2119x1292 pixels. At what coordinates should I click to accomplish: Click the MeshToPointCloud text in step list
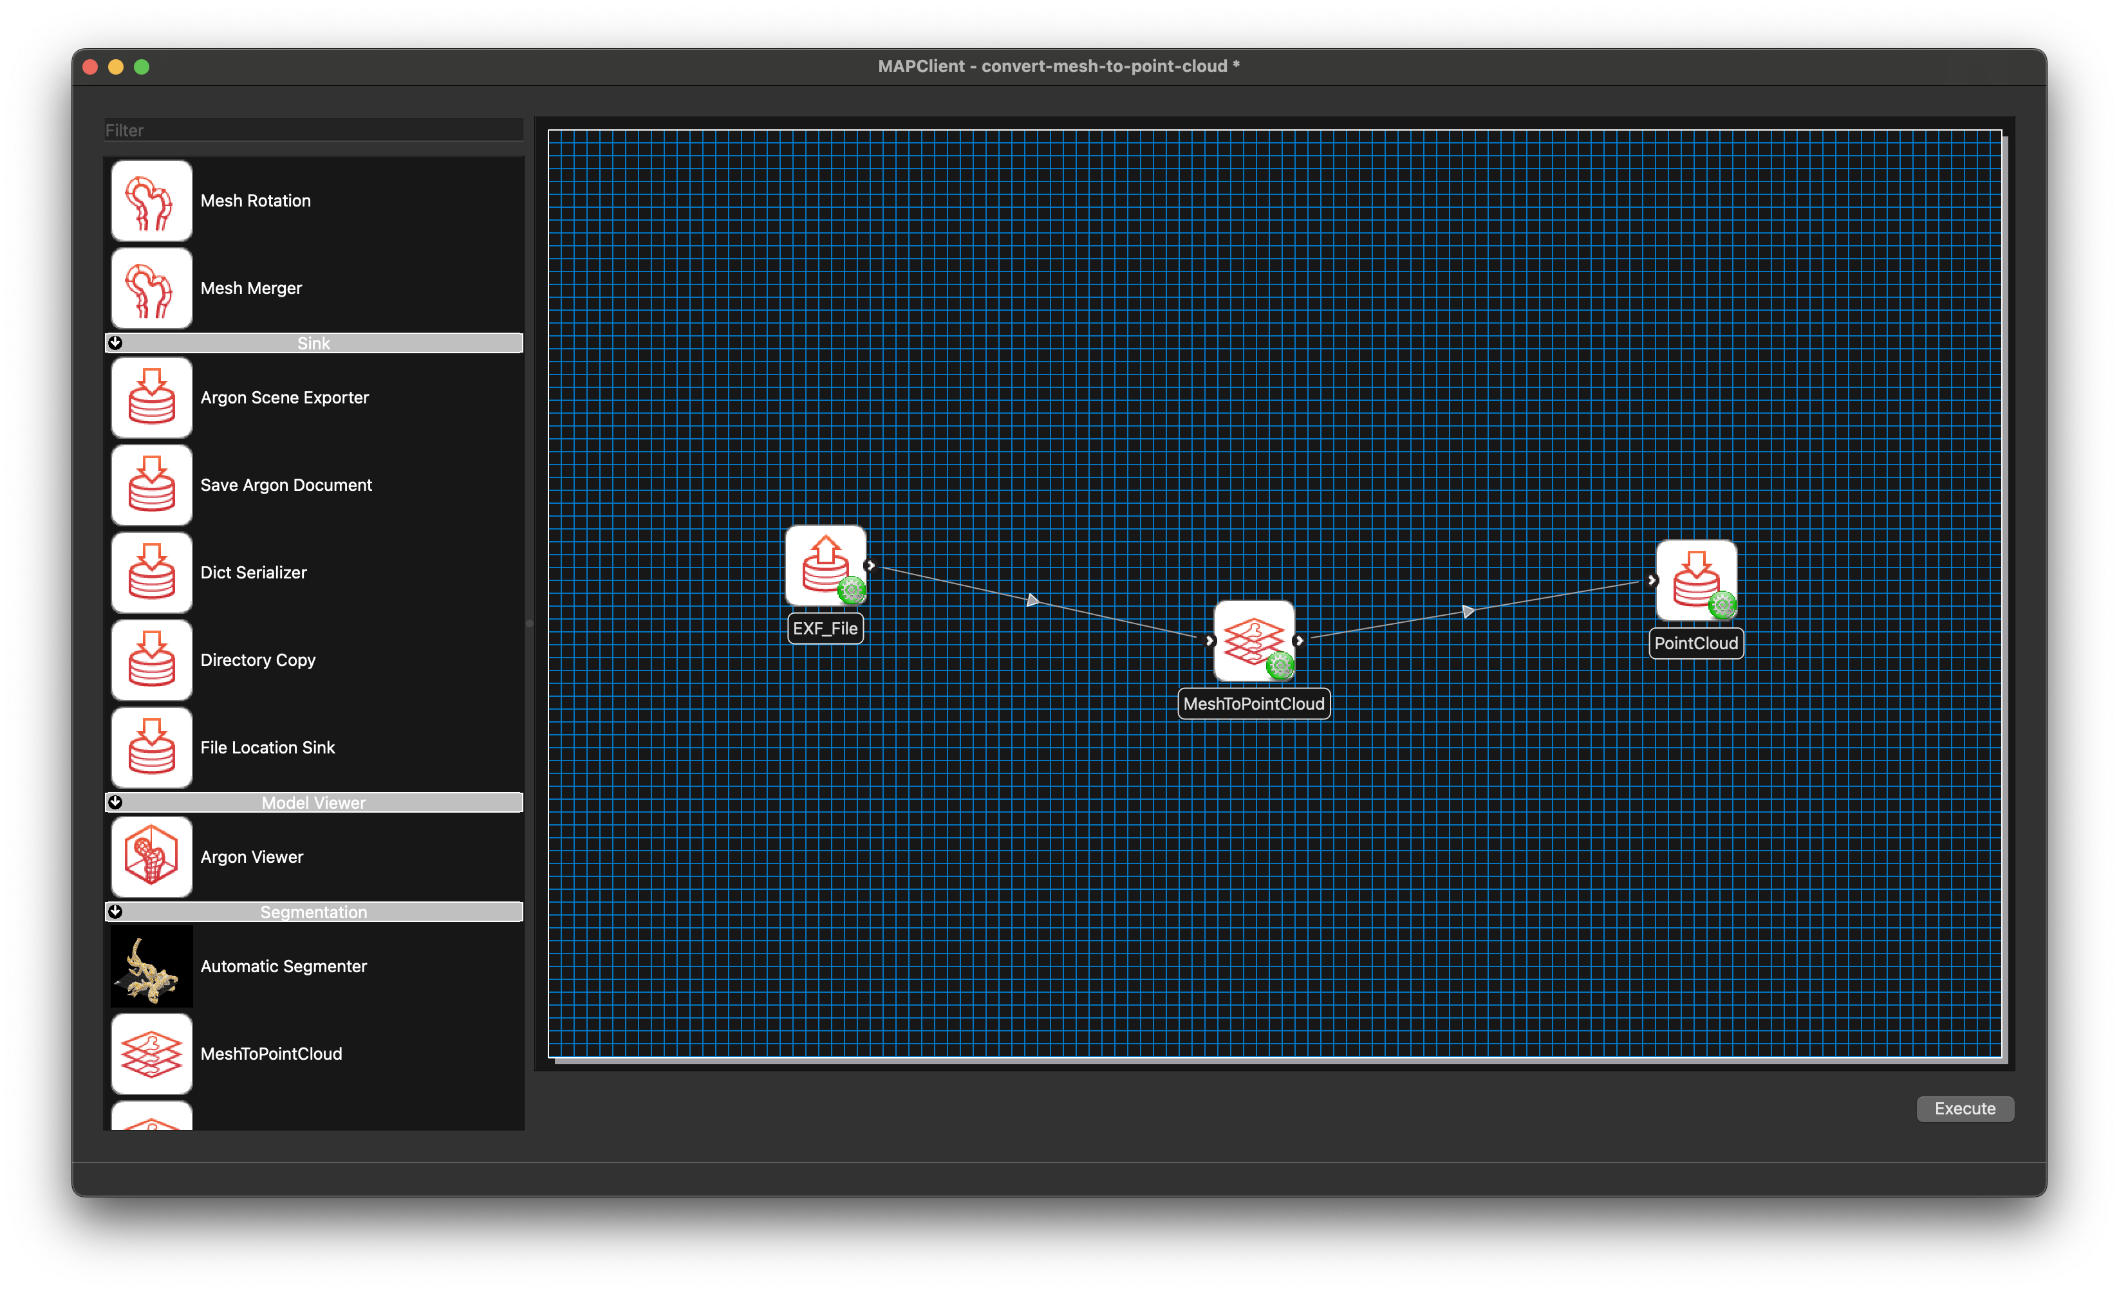[x=271, y=1054]
